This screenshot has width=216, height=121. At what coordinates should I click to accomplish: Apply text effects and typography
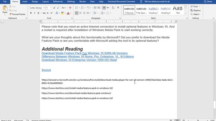57,13
